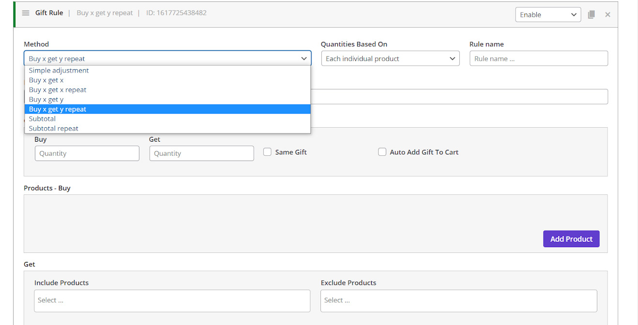This screenshot has width=638, height=325.
Task: Enable the Same Gift checkbox
Action: pyautogui.click(x=267, y=152)
